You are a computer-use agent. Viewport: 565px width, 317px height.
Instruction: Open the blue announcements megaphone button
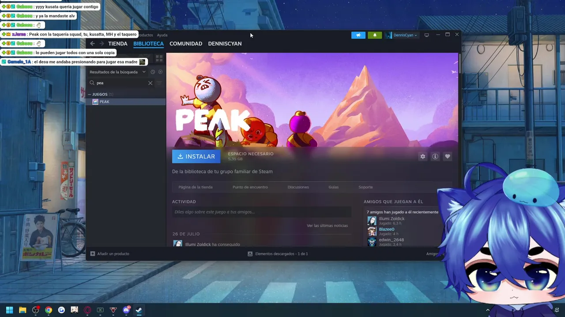pos(358,35)
